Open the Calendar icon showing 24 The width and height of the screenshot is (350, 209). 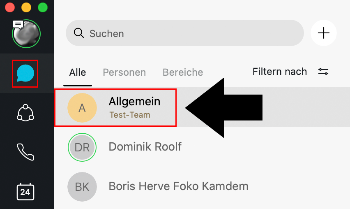[25, 191]
